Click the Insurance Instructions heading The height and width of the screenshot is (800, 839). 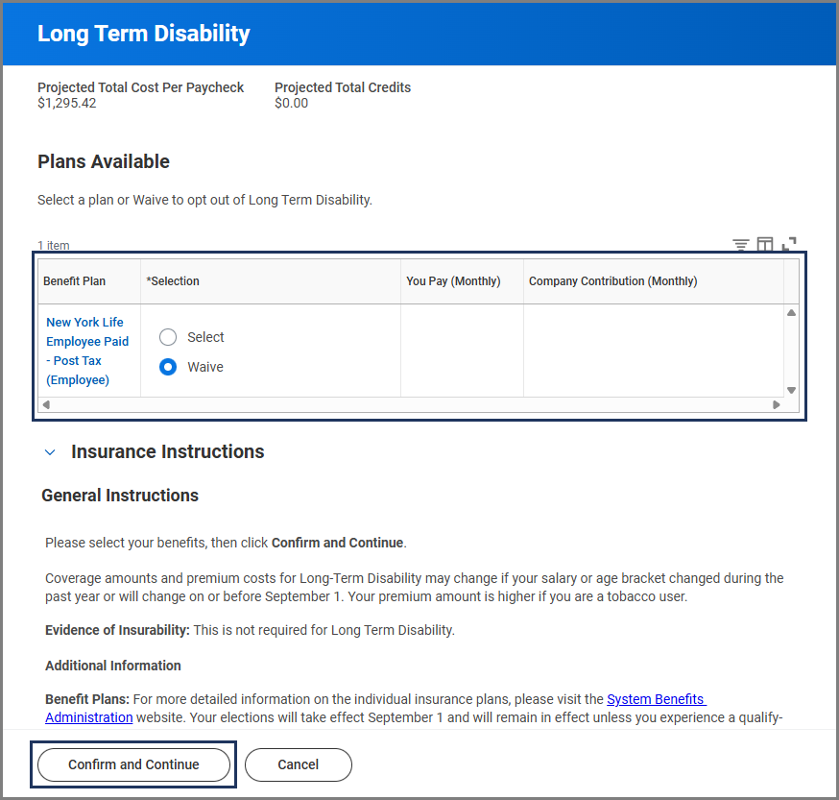click(167, 451)
